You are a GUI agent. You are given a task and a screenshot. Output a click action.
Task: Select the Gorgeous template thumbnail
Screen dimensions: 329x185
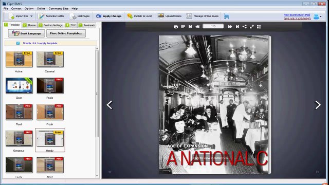(x=19, y=138)
